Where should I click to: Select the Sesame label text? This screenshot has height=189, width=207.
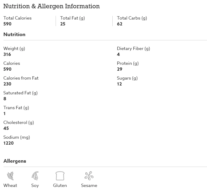pos(89,185)
